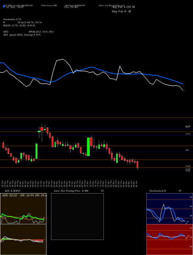Viewport: 193px width, 255px height.
Task: Click the empty intraday trading price box
Action: 77,216
